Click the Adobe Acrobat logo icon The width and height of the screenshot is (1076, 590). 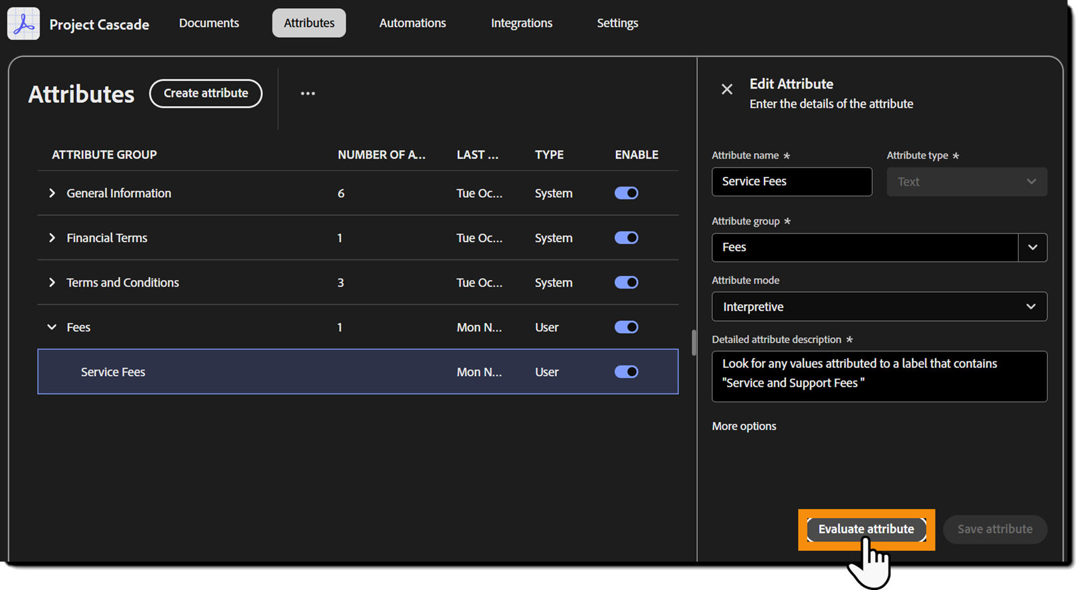(x=24, y=24)
